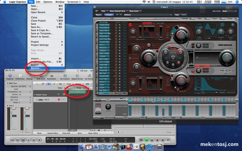Choose Bounce... from the File menu
Image resolution: width=242 pixels, height=151 pixels.
[46, 68]
